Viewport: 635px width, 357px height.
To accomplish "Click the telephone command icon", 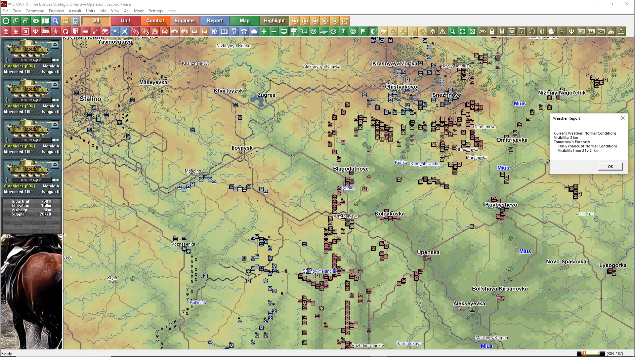I will [244, 32].
